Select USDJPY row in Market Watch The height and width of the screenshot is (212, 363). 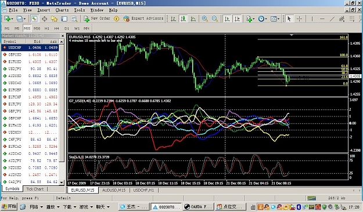coord(30,69)
